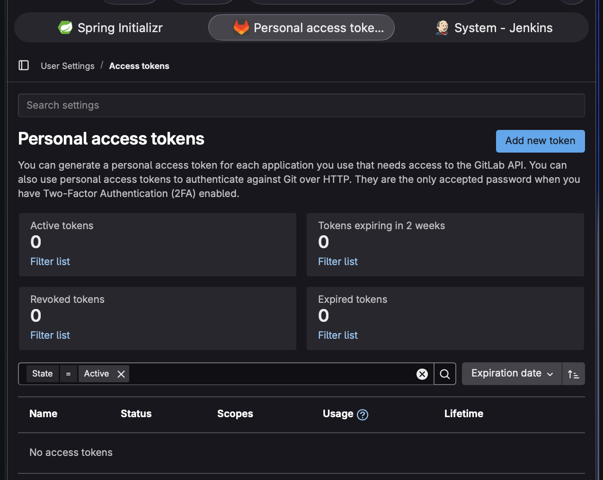Change the Active filter value
Screen dimensions: 603x480
pos(97,374)
